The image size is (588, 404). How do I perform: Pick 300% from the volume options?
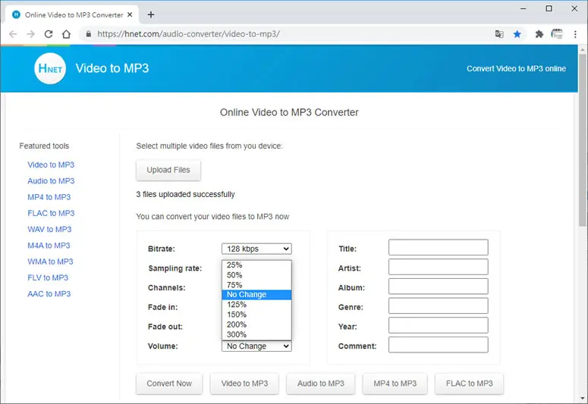(256, 334)
